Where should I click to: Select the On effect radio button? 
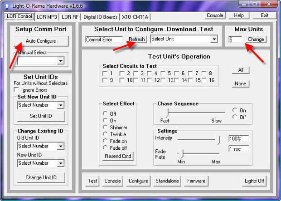click(105, 120)
